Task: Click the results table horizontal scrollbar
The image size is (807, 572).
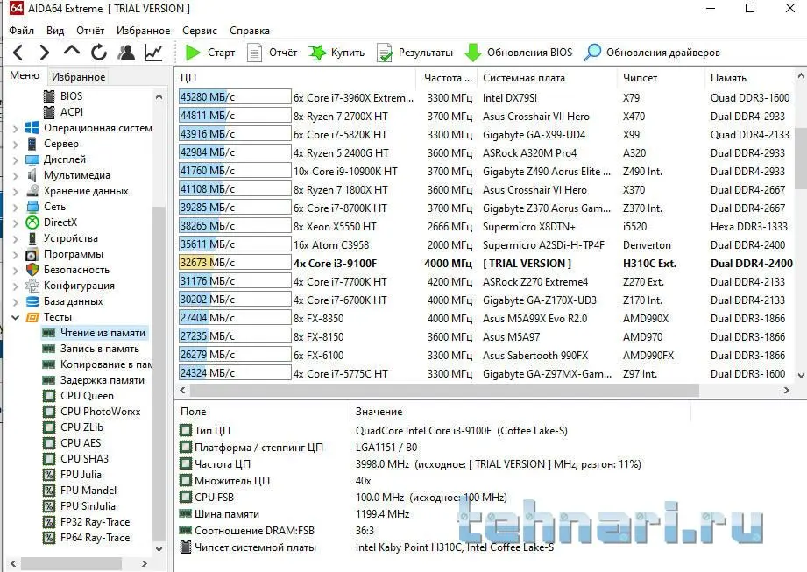Action: point(445,390)
